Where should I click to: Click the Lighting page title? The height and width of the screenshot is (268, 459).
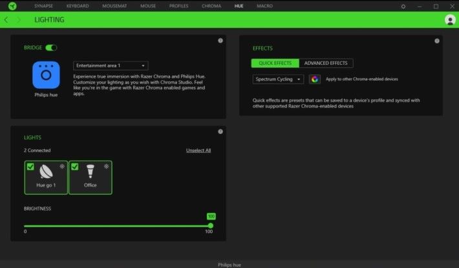point(49,19)
